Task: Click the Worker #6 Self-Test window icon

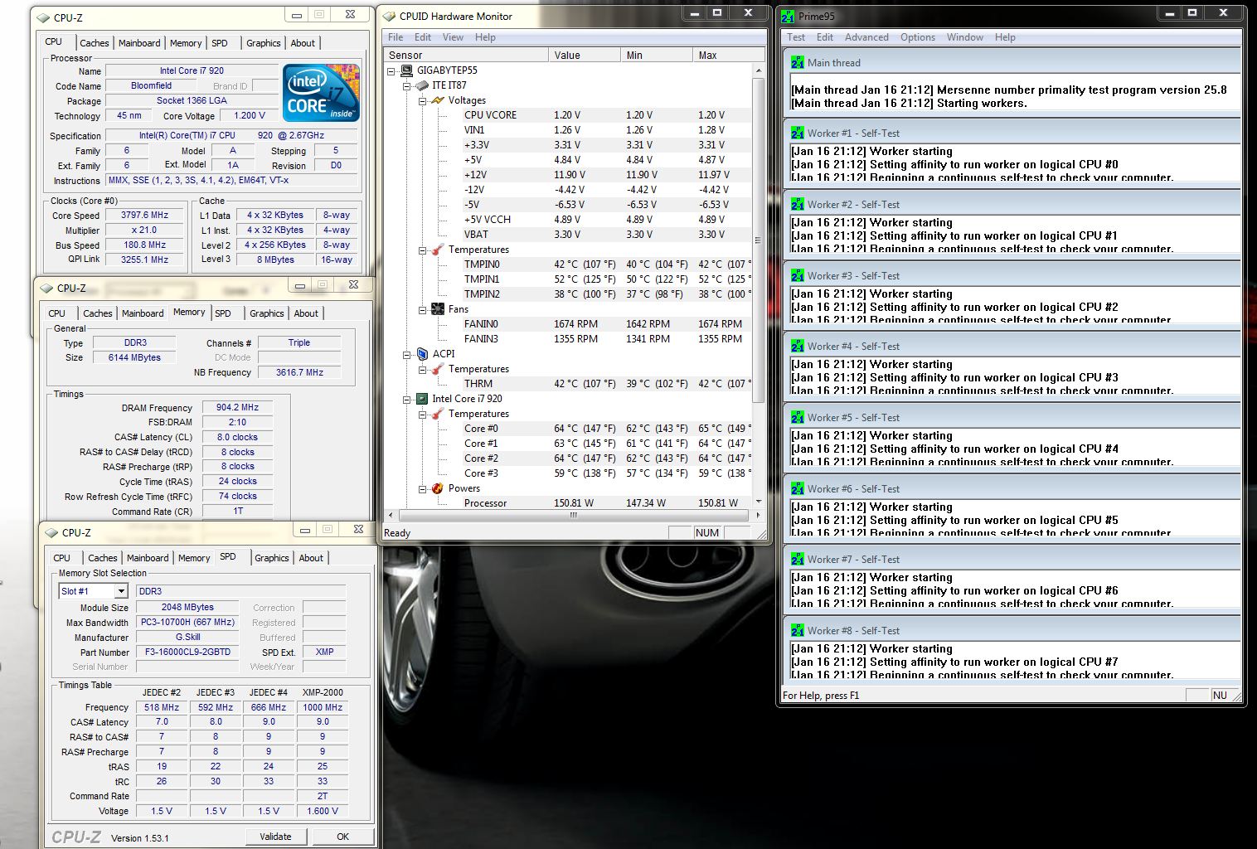Action: (x=798, y=488)
